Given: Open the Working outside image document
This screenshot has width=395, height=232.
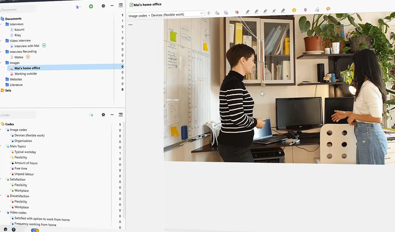Looking at the screenshot, I should (x=25, y=74).
